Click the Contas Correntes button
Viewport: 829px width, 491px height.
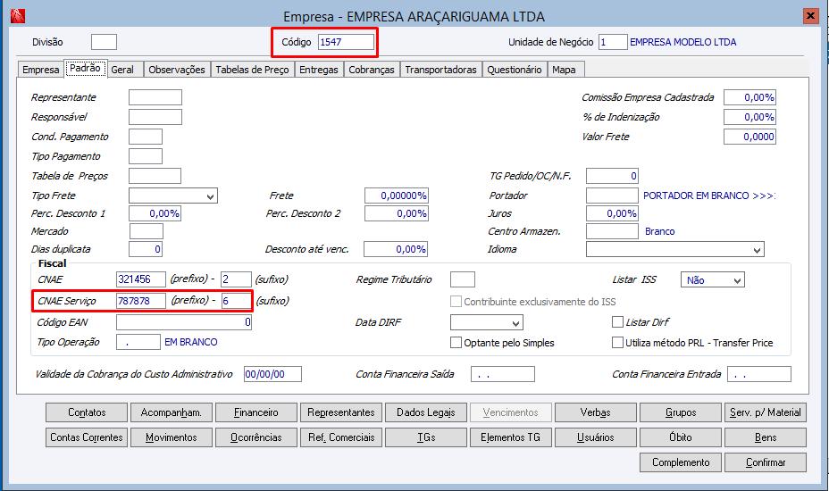(x=87, y=437)
